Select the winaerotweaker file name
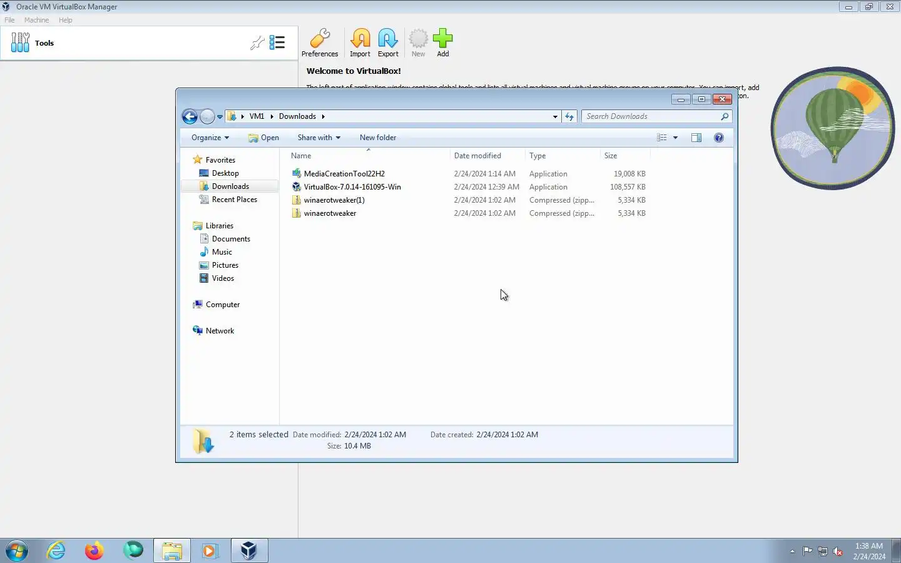The height and width of the screenshot is (563, 901). (330, 213)
